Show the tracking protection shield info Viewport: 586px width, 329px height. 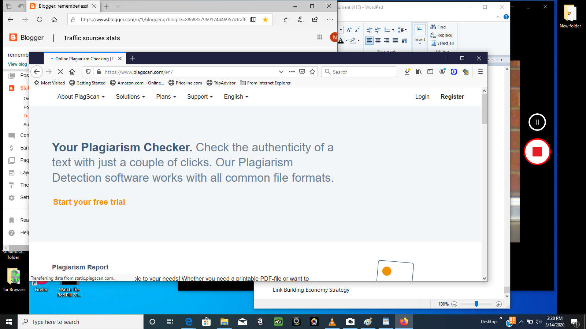click(x=88, y=72)
